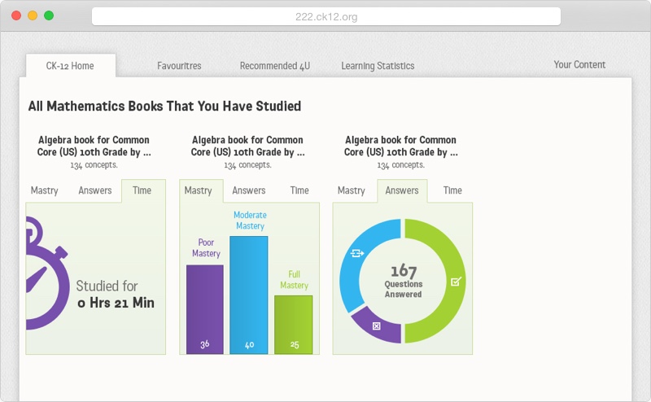The image size is (651, 402).
Task: Click the Full Mastery label
Action: click(x=294, y=279)
